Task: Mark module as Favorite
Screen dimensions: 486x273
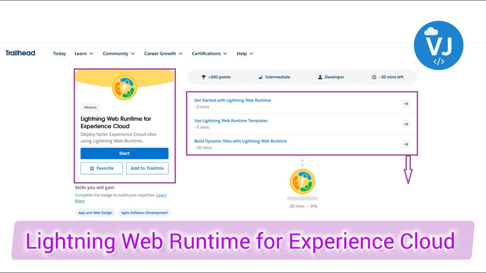Action: coord(102,168)
